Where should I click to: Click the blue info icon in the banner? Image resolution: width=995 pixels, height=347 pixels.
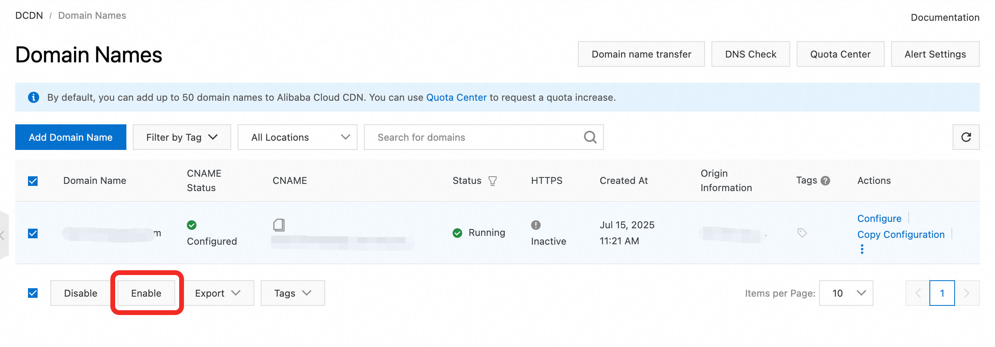(34, 97)
